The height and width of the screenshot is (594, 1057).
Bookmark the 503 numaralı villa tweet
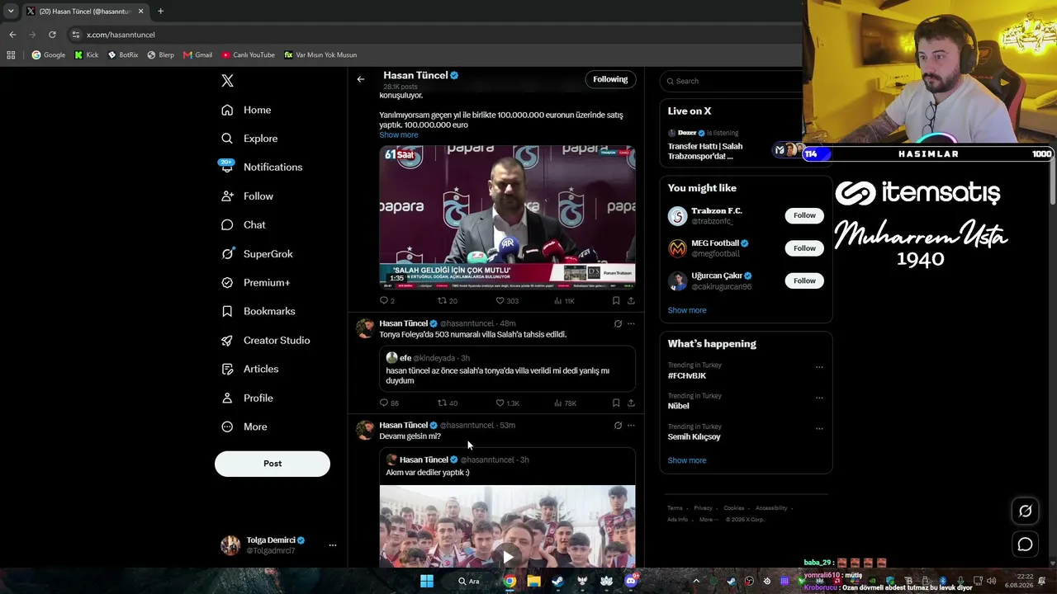click(616, 403)
